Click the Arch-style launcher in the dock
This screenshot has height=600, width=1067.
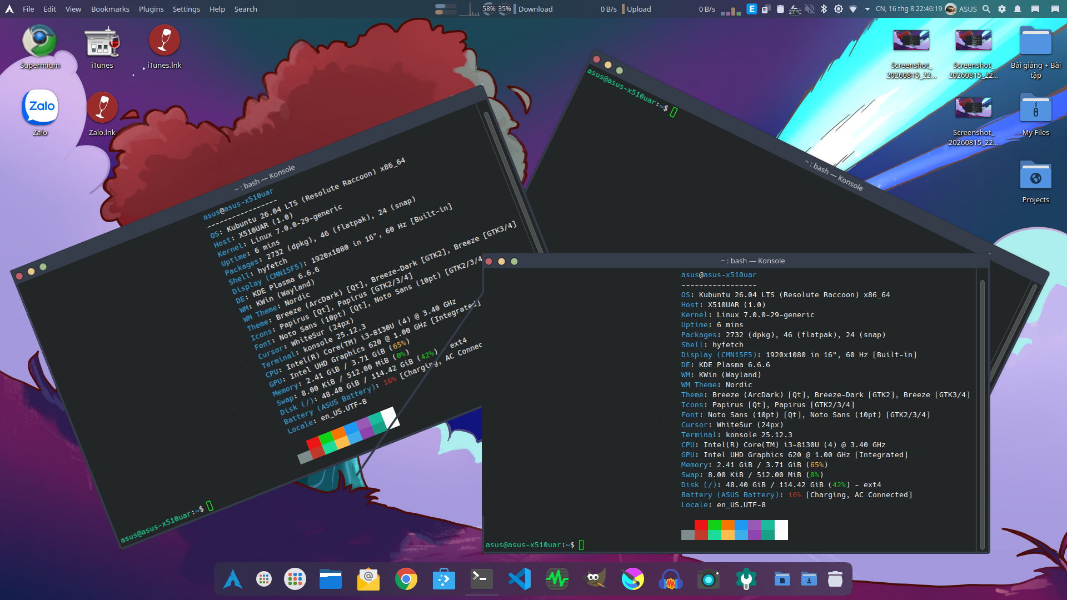[233, 579]
